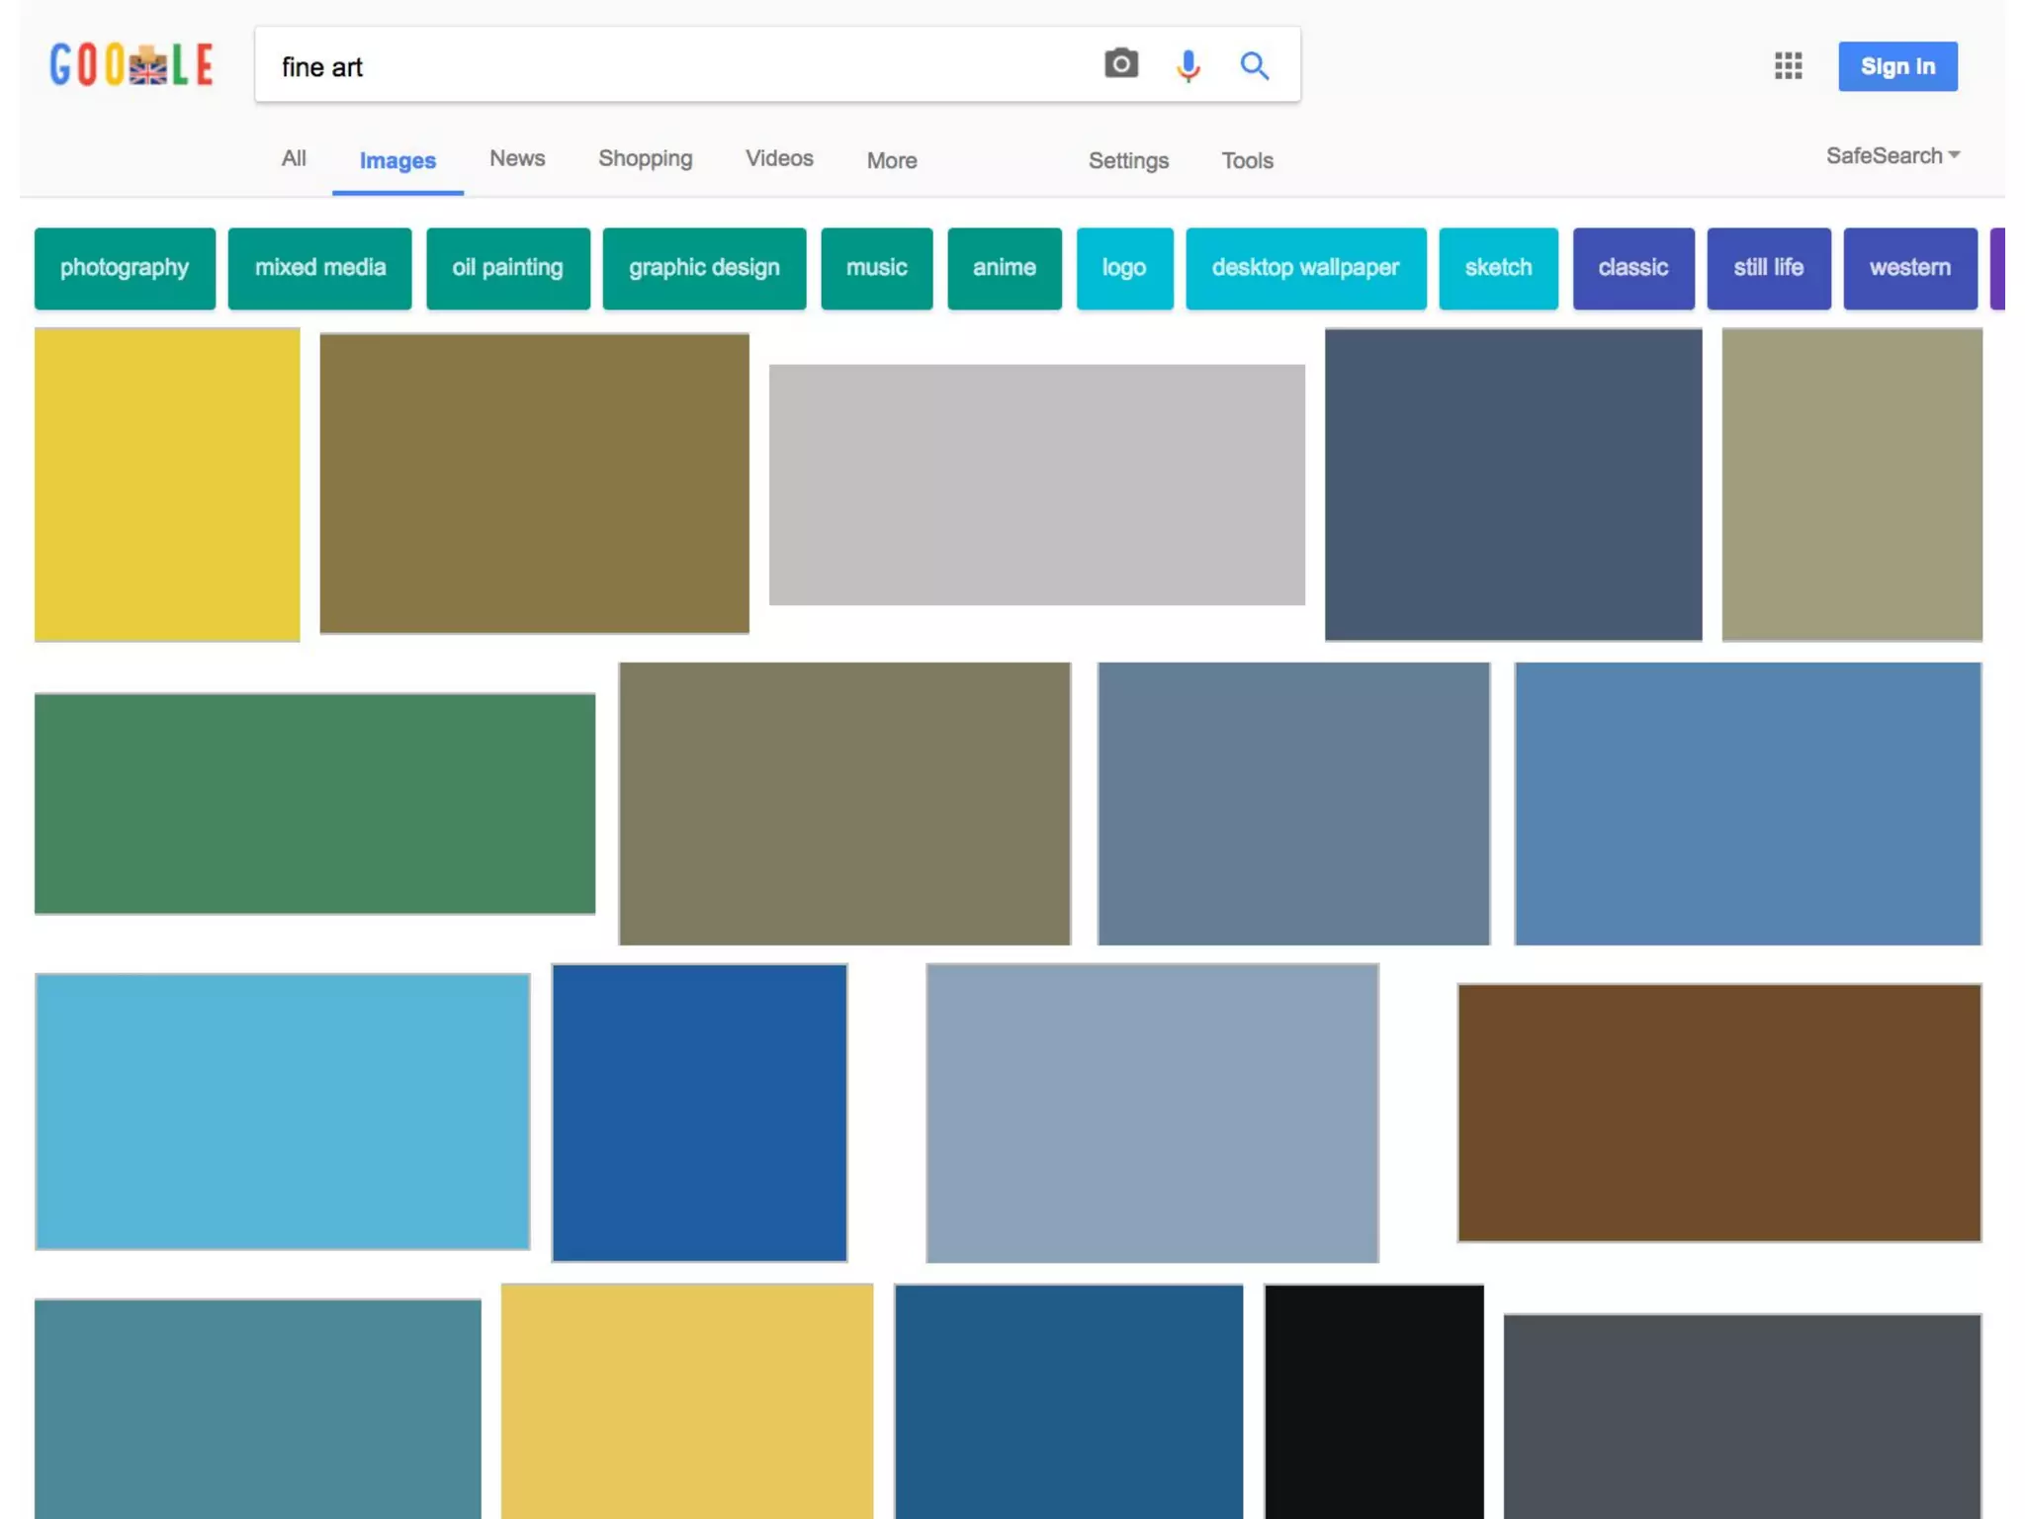This screenshot has height=1519, width=2025.
Task: Choose the still life filter chip
Action: click(x=1767, y=268)
